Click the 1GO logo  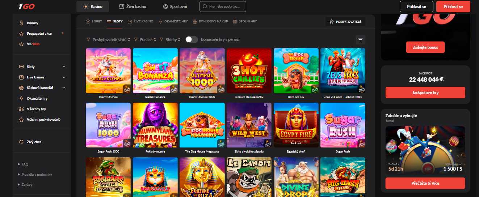[x=27, y=7]
